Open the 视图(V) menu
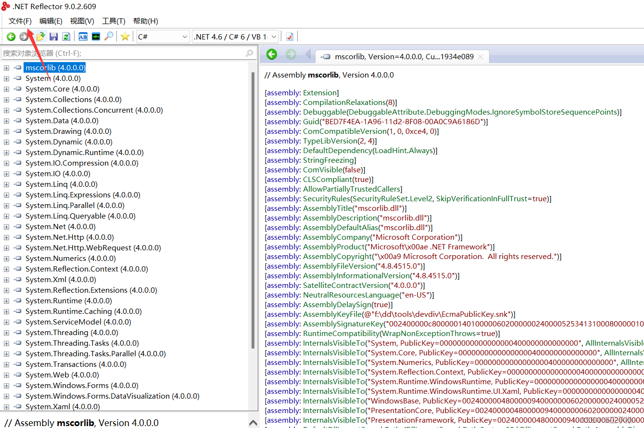This screenshot has width=644, height=428. (82, 21)
